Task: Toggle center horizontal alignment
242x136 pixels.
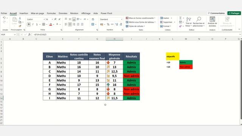Action: 70,24
